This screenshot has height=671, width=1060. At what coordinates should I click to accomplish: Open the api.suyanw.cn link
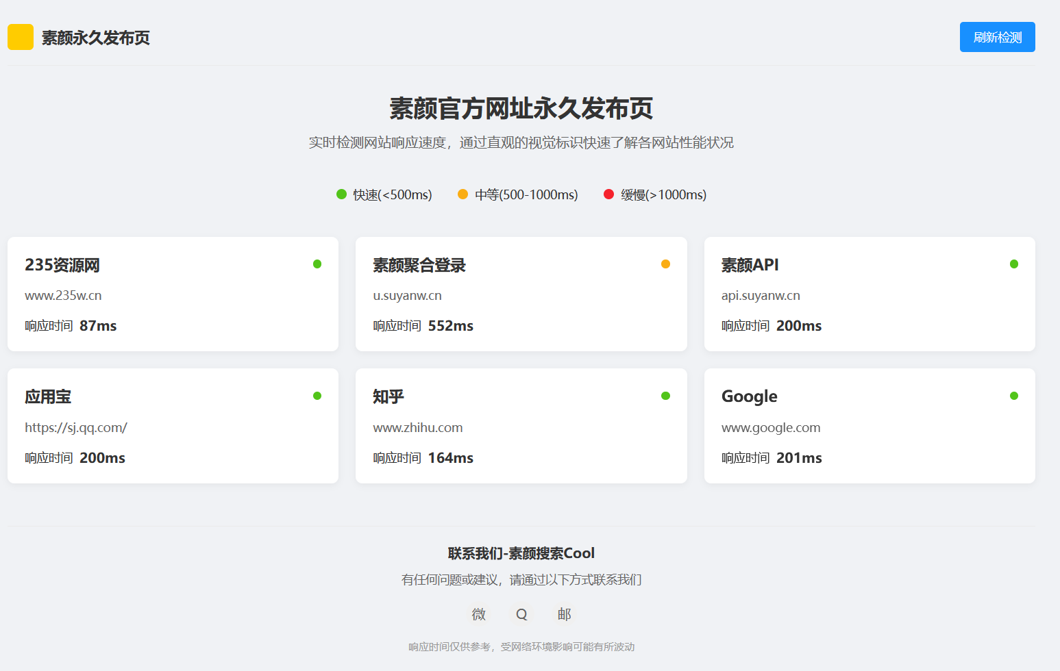click(x=761, y=295)
